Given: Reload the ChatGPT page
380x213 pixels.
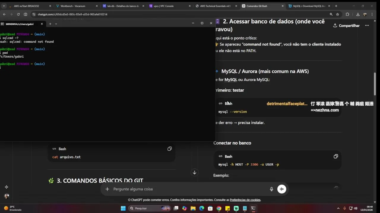Looking at the screenshot, I should click(18, 14).
